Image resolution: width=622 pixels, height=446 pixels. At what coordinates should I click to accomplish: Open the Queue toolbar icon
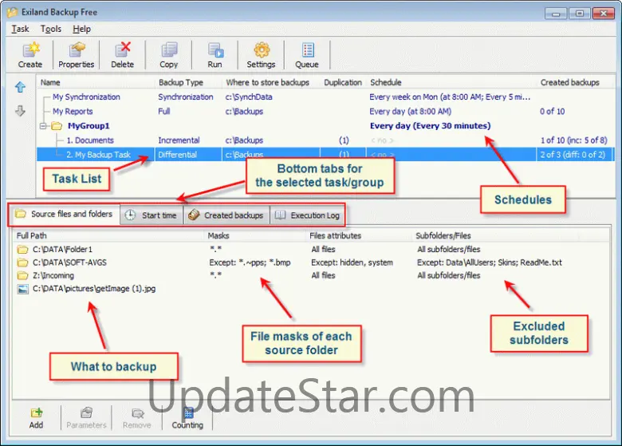pyautogui.click(x=307, y=50)
